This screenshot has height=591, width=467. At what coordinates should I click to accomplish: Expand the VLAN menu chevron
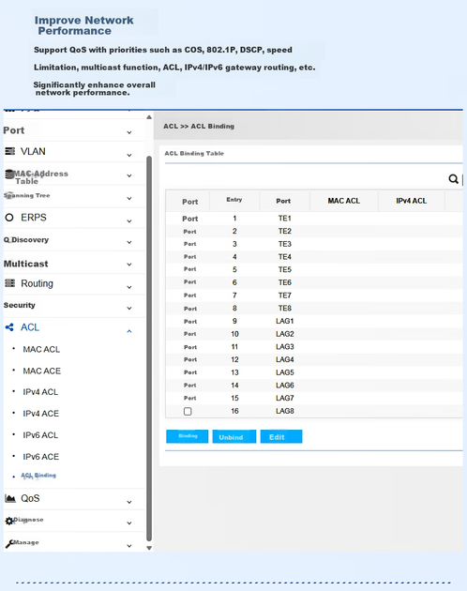pyautogui.click(x=129, y=155)
